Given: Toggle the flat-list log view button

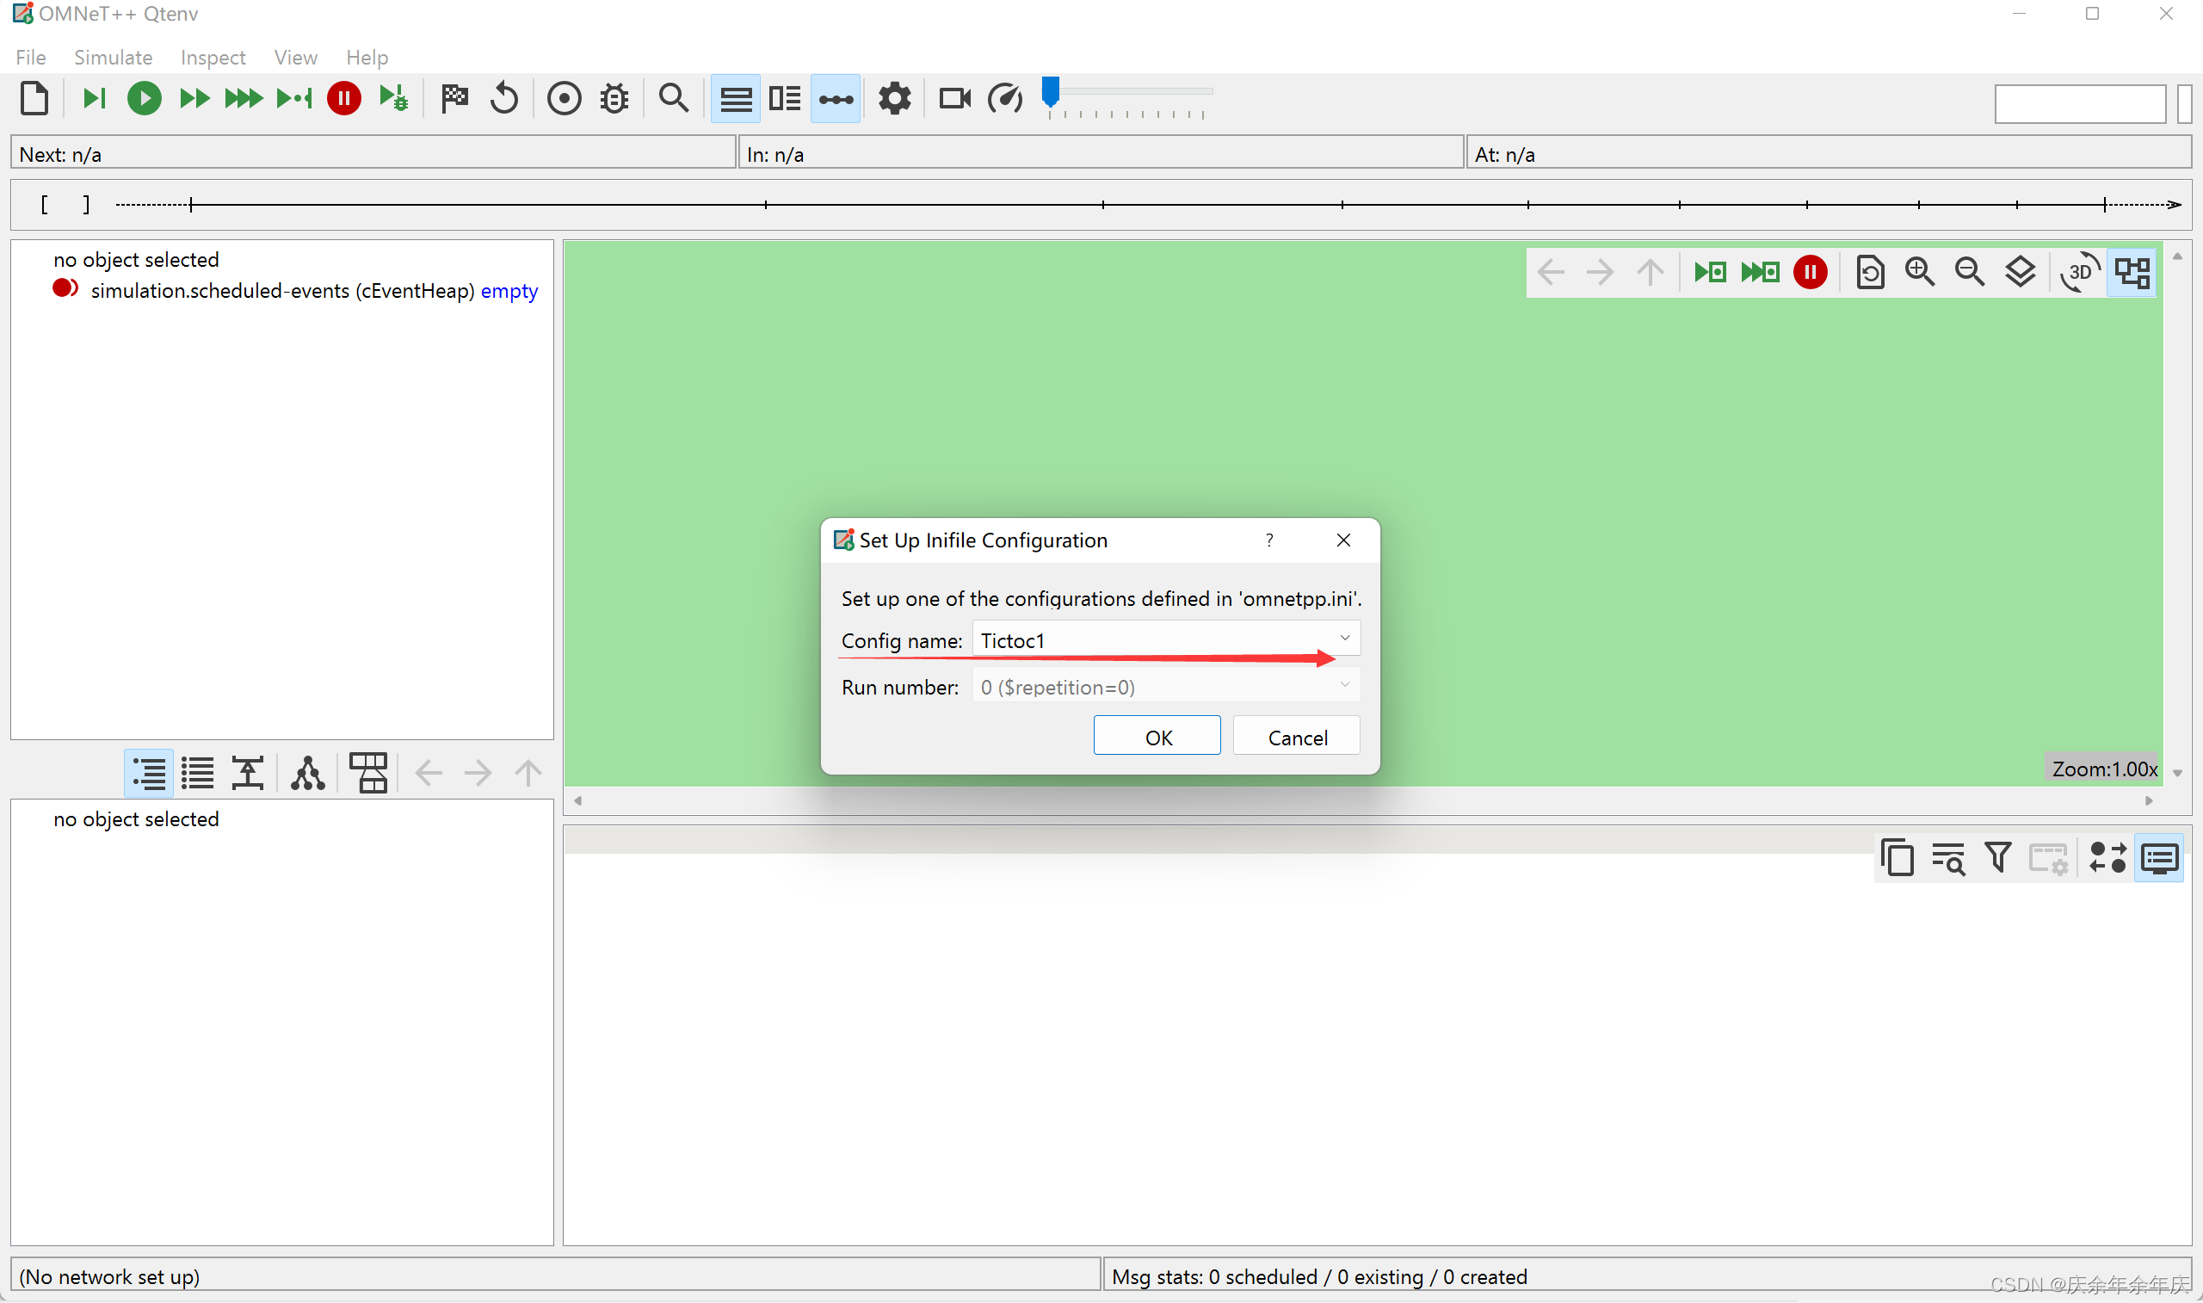Looking at the screenshot, I should coord(197,774).
